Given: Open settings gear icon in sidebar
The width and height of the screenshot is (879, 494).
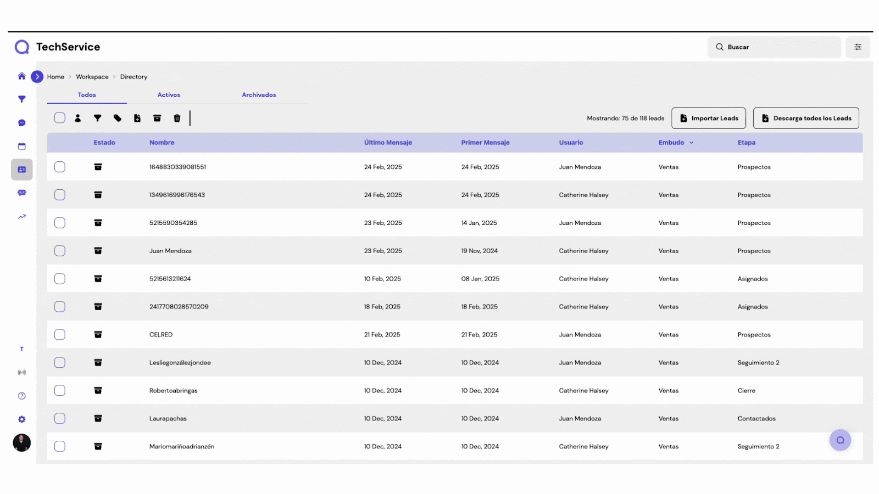Looking at the screenshot, I should [x=22, y=419].
